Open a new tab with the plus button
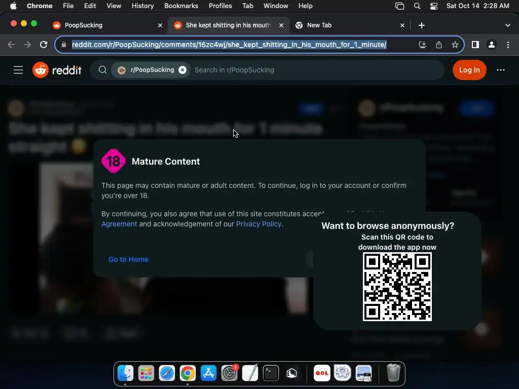 click(422, 25)
